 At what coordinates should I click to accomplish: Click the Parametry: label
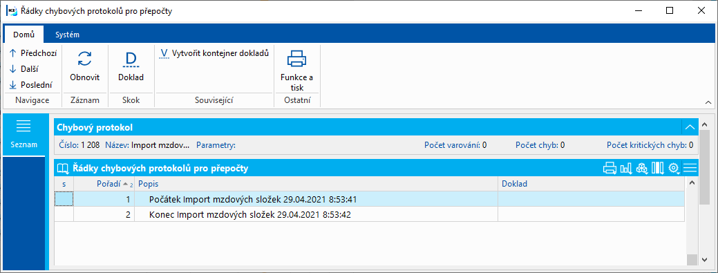(216, 145)
